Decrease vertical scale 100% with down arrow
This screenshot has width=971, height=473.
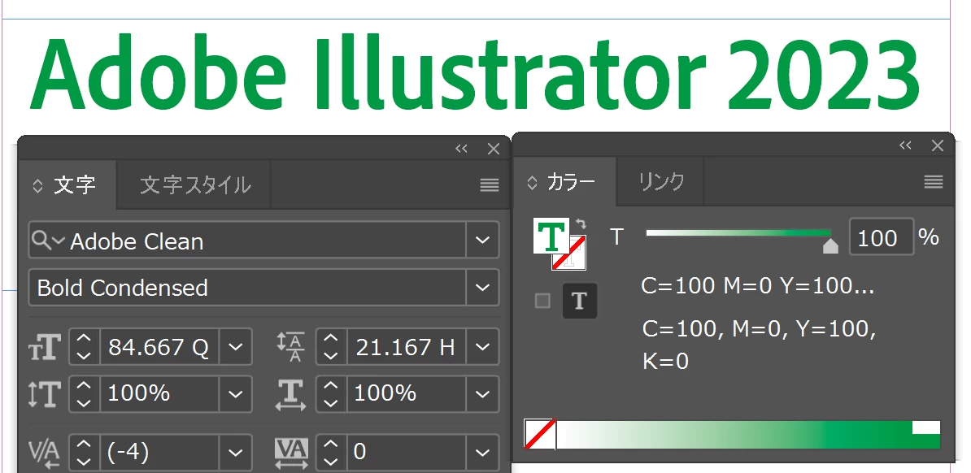(85, 402)
